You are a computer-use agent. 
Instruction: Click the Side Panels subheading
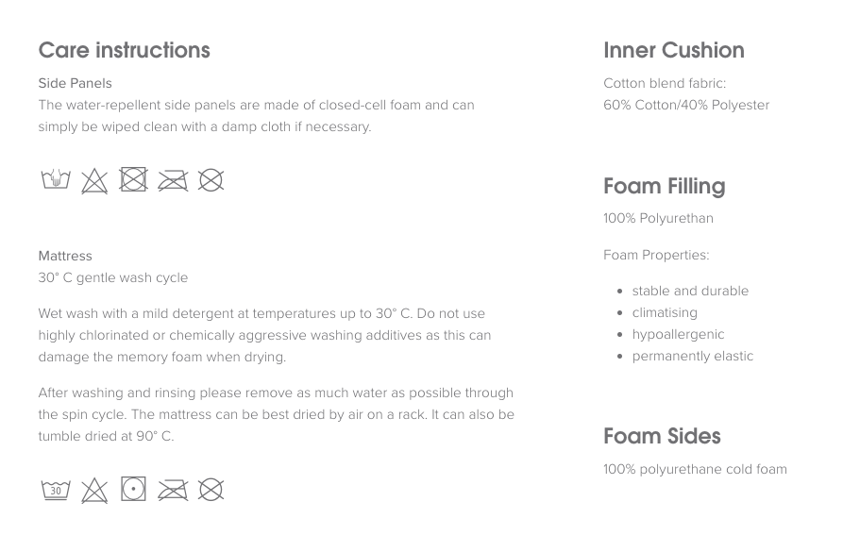click(x=75, y=83)
